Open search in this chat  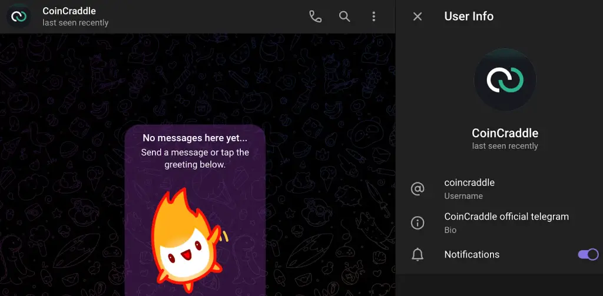pos(344,16)
